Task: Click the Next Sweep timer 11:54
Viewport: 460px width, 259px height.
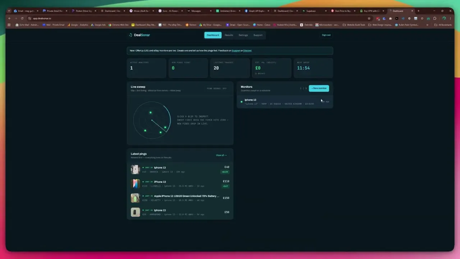Action: click(303, 68)
